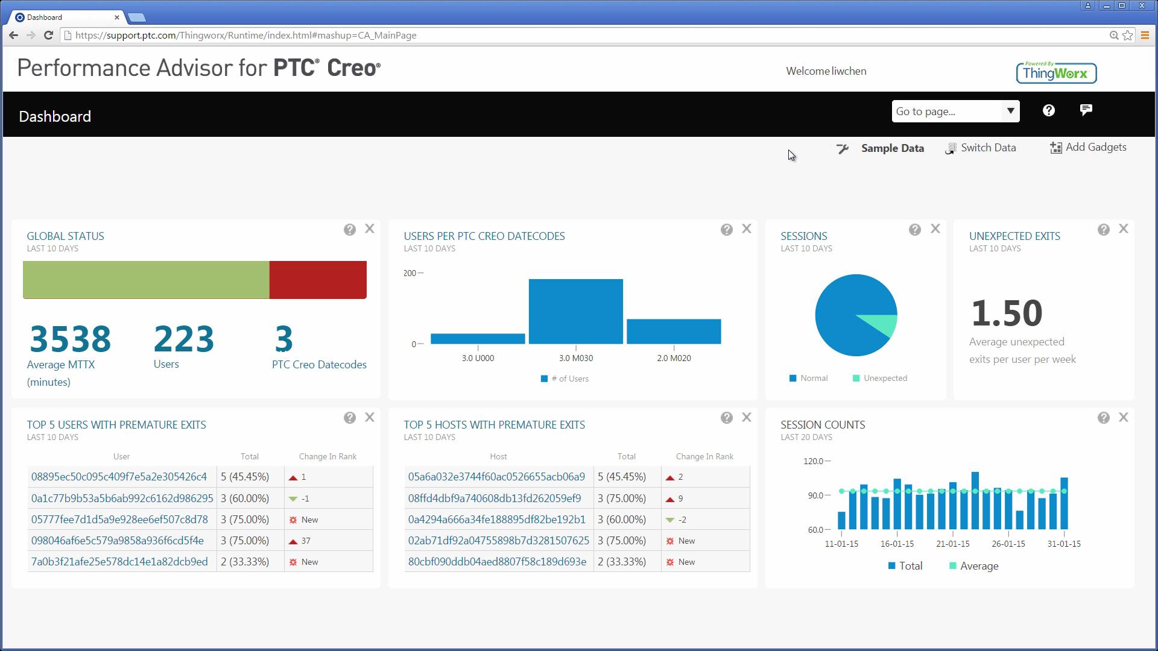Open user 0a1c77b9b53a5b6ab992c6162d986295
The width and height of the screenshot is (1158, 651).
(122, 498)
